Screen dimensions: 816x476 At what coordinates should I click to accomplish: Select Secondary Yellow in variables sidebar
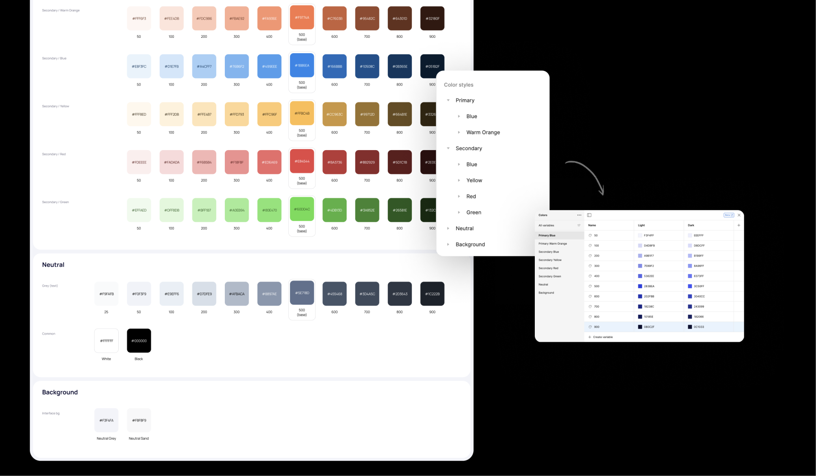pyautogui.click(x=550, y=260)
